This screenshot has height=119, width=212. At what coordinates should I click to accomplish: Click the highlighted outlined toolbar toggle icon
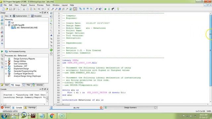[75, 9]
